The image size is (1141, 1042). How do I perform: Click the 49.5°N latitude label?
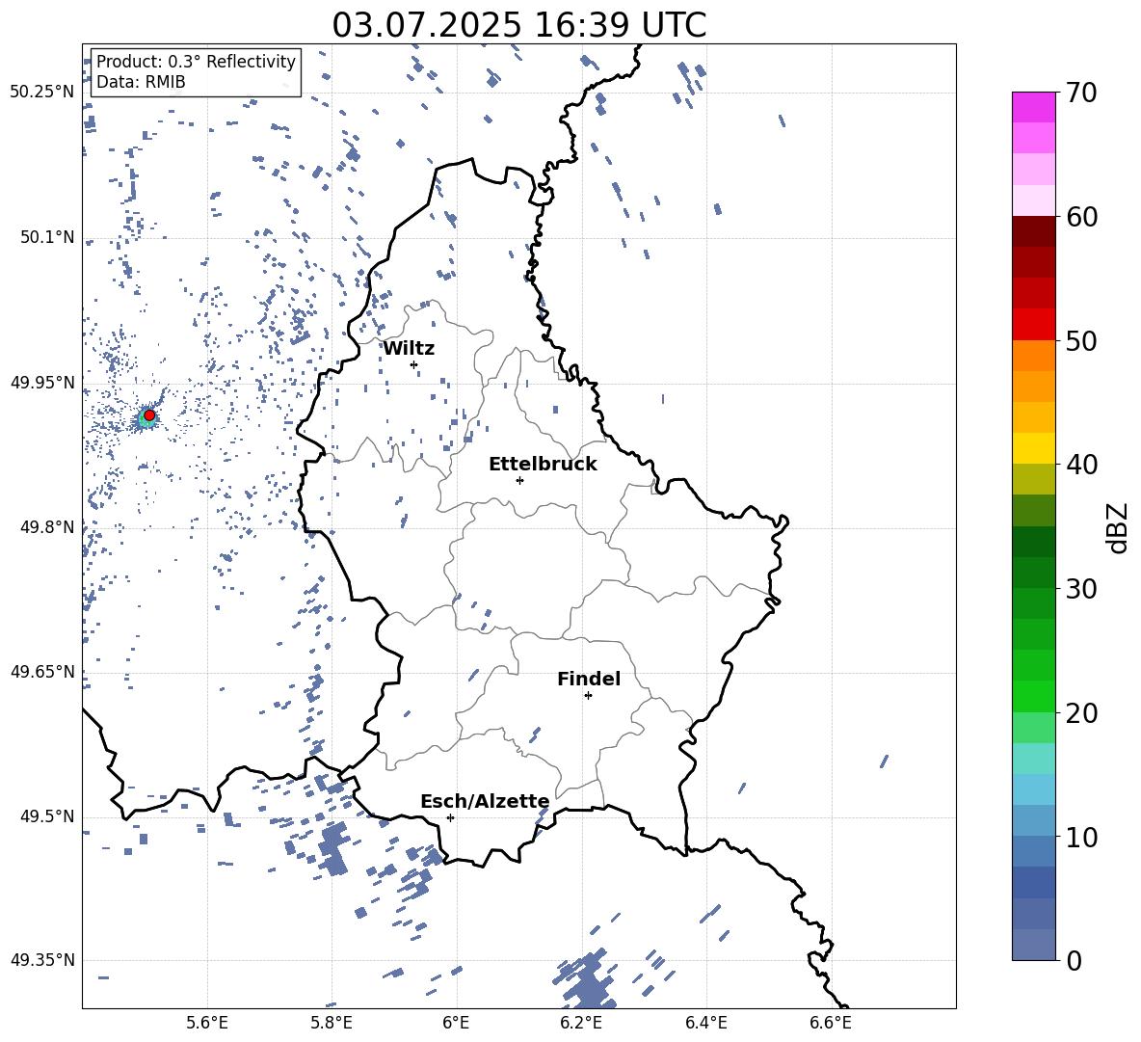tap(47, 816)
